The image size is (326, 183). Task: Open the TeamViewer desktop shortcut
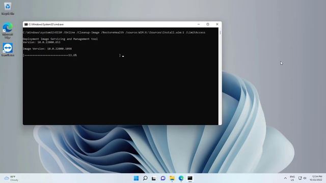point(8,50)
